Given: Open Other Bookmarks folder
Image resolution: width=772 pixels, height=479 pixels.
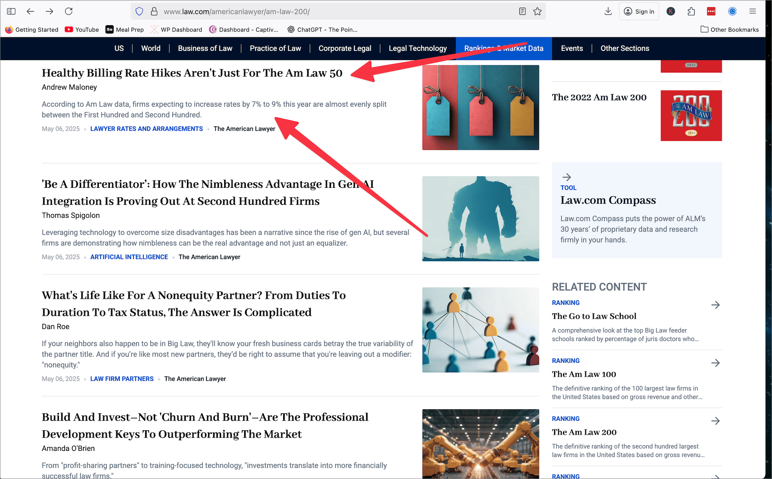Looking at the screenshot, I should tap(730, 30).
